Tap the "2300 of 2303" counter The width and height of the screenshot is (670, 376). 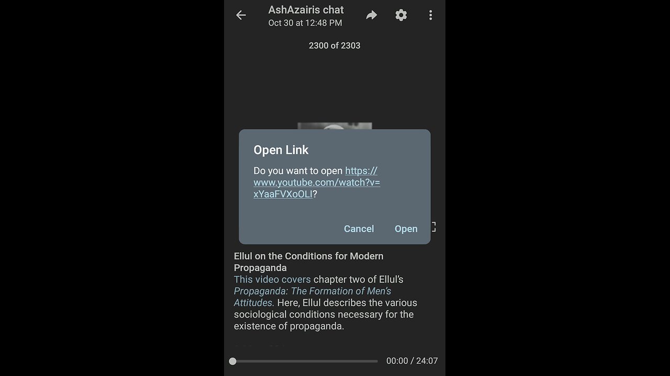[334, 45]
